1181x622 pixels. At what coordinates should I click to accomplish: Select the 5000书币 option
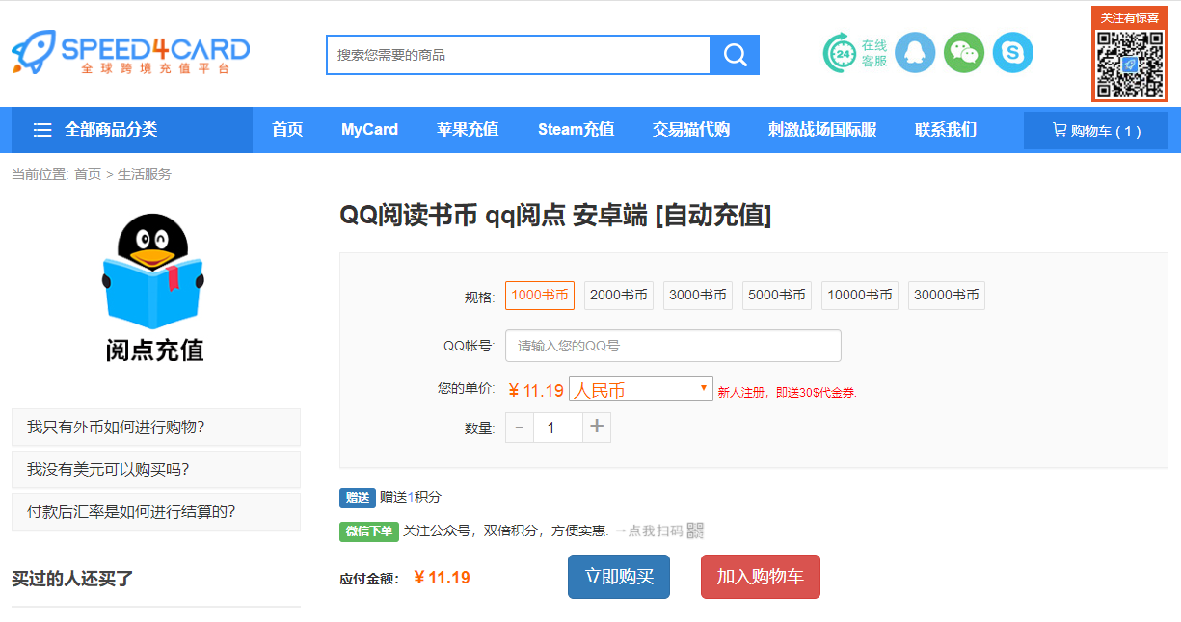tap(777, 296)
